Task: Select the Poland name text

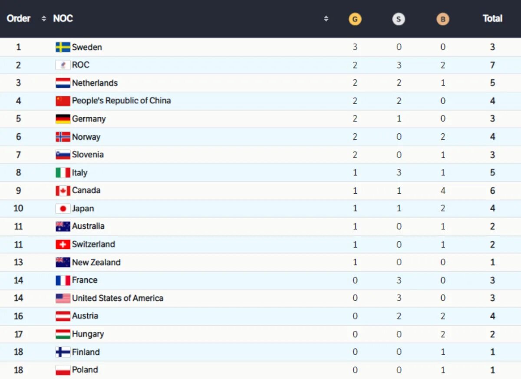Action: pos(85,370)
